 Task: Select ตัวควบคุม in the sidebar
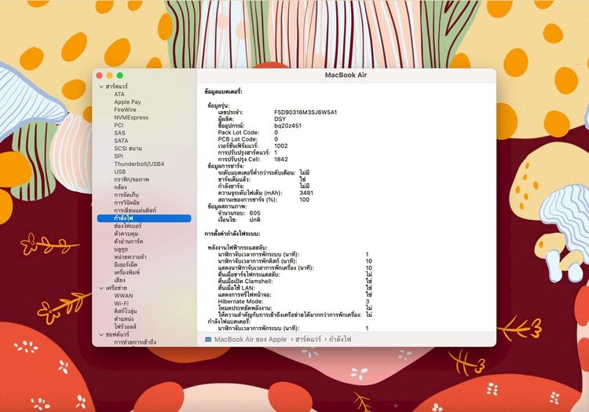pos(126,234)
